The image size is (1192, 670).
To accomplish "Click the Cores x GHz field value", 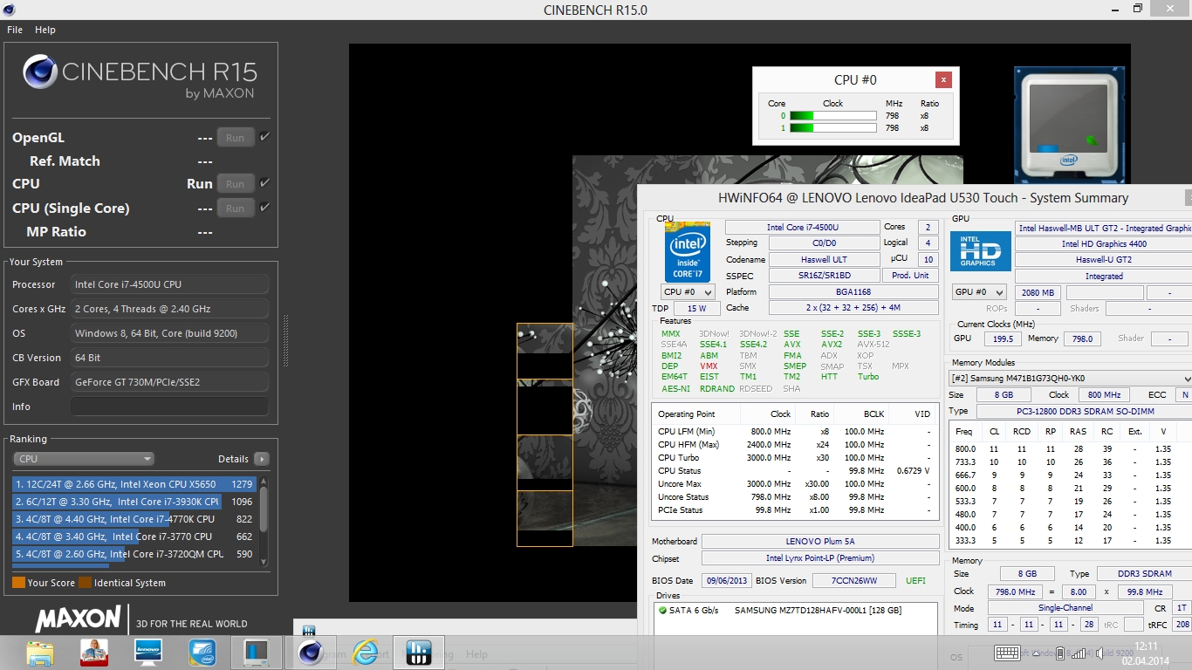I will (x=169, y=309).
